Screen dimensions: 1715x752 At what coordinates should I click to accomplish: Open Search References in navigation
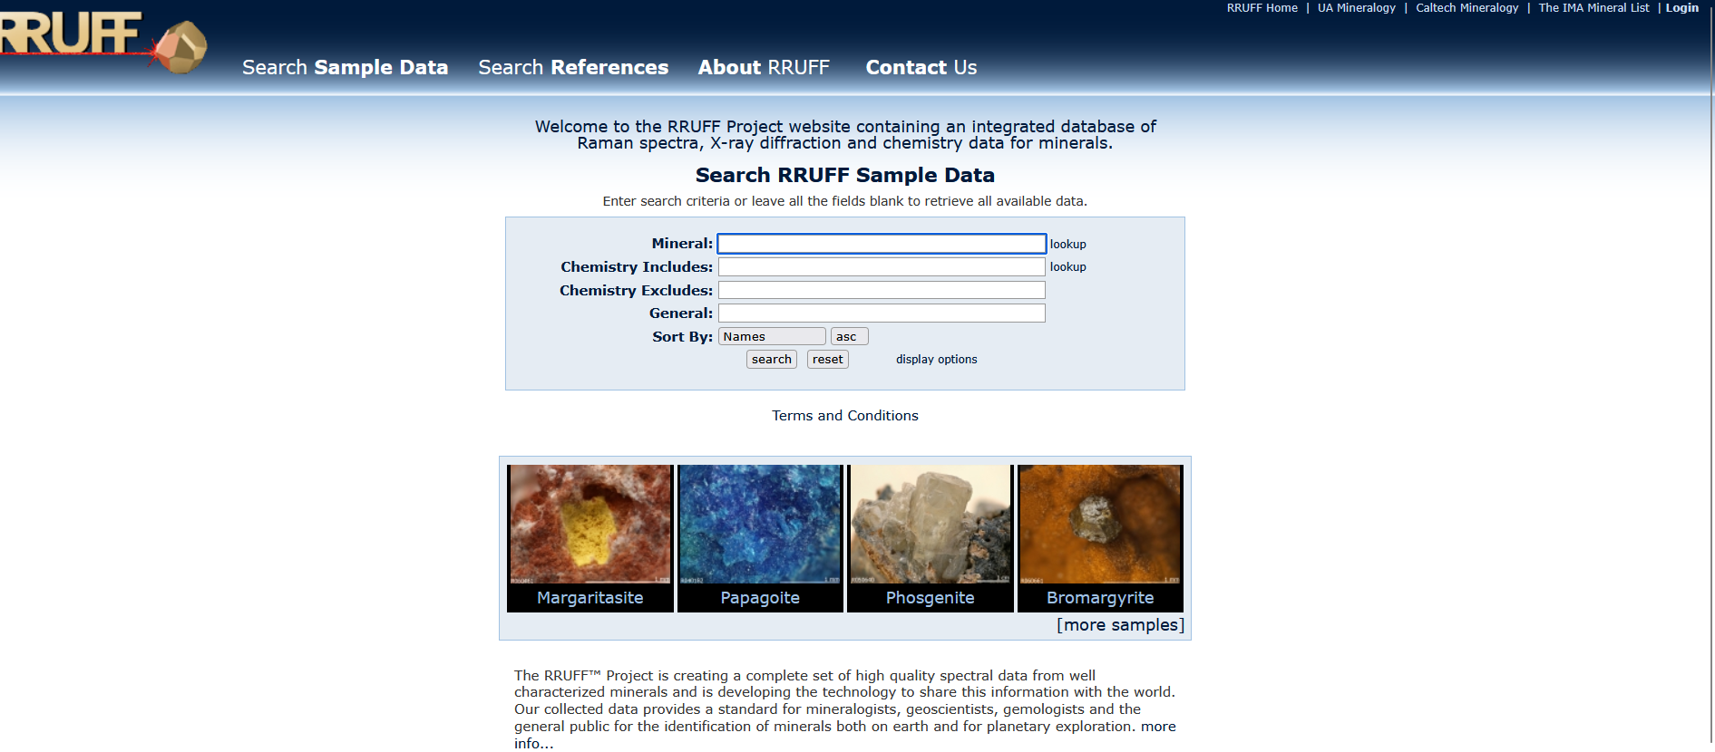pyautogui.click(x=573, y=67)
